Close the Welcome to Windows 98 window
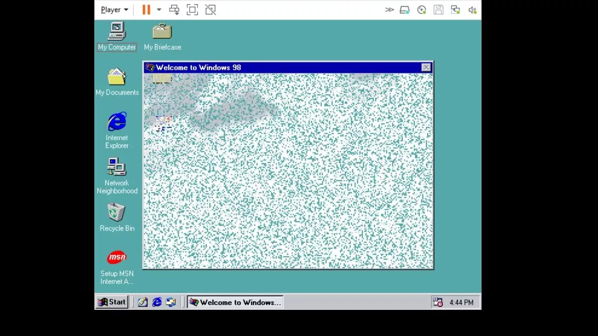The image size is (598, 336). tap(426, 68)
